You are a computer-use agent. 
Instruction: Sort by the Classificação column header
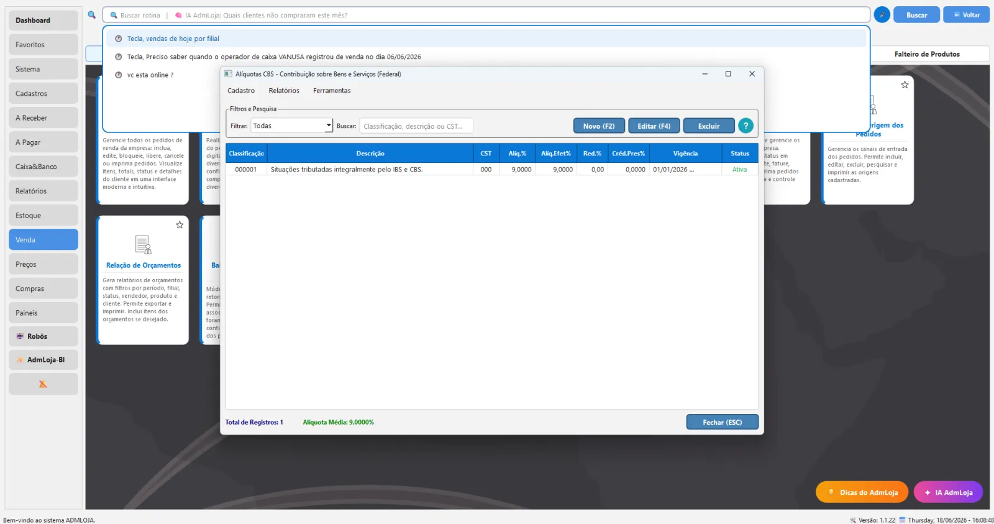click(246, 154)
